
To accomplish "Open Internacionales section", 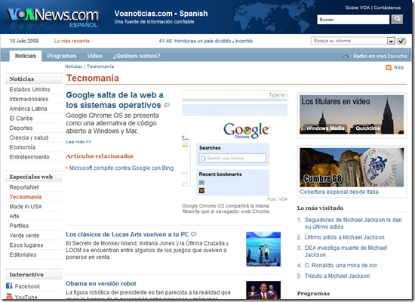I will 29,99.
